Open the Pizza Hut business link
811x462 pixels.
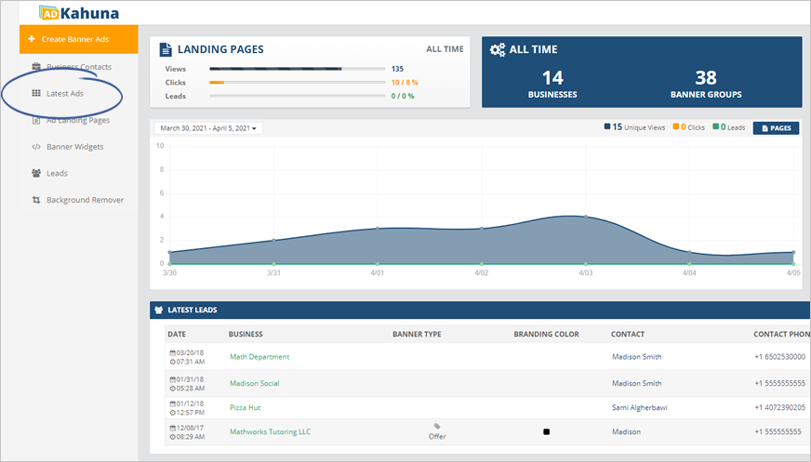[x=246, y=407]
